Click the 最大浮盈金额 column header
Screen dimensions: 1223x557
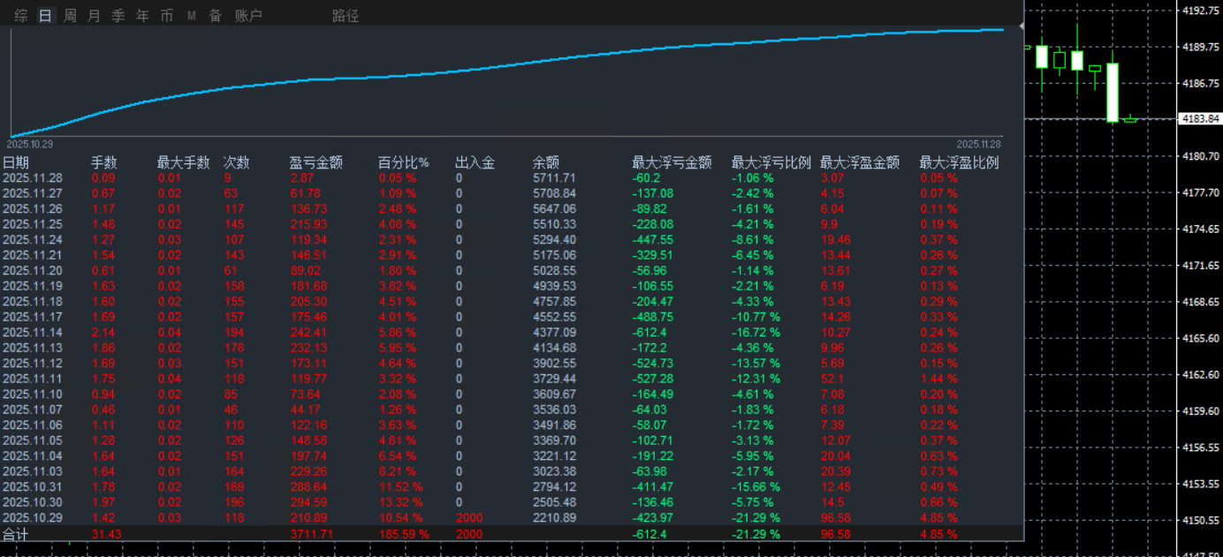point(860,162)
